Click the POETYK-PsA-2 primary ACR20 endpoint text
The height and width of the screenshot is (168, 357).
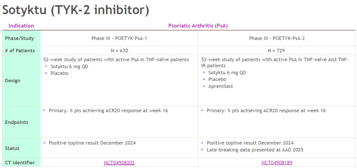click(266, 111)
